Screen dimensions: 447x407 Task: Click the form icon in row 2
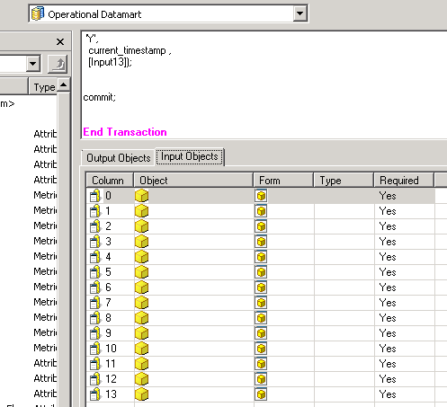(x=261, y=226)
